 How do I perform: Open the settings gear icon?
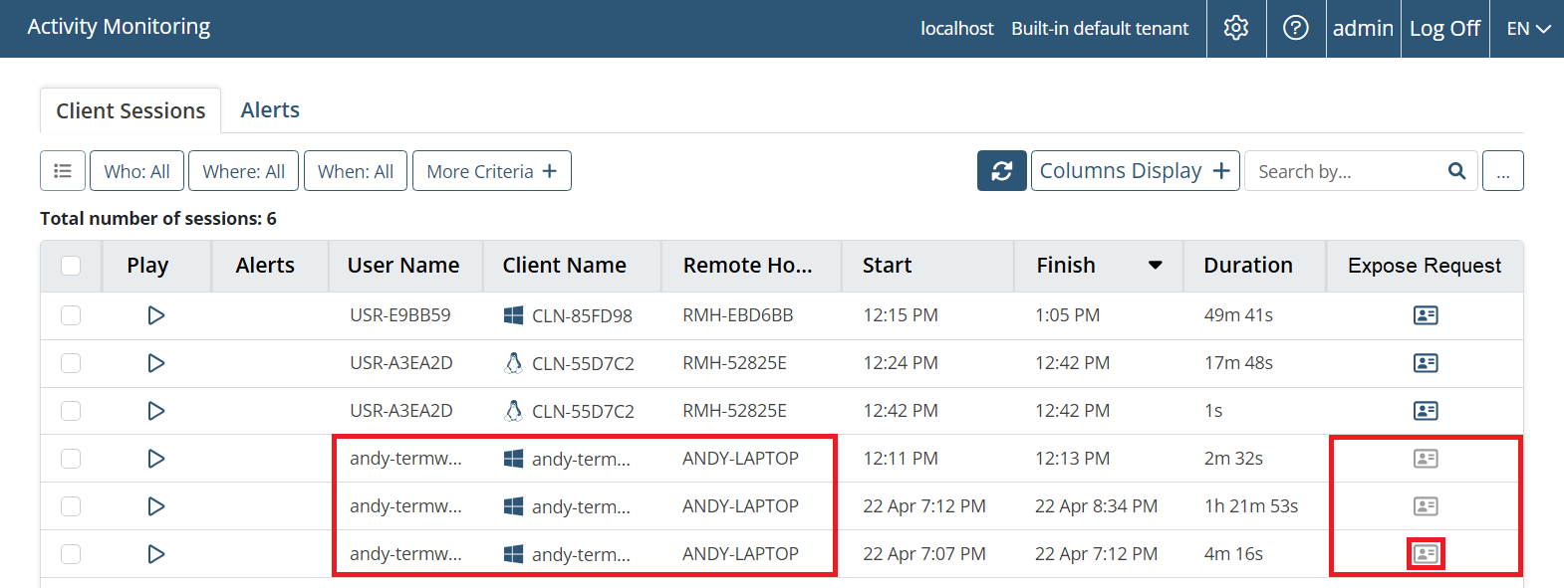(1236, 28)
